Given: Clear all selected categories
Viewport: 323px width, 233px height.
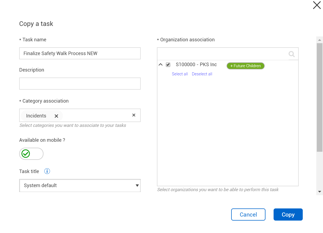Looking at the screenshot, I should [134, 115].
